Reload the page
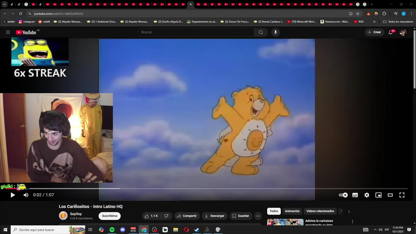416x234 pixels. [x=20, y=14]
